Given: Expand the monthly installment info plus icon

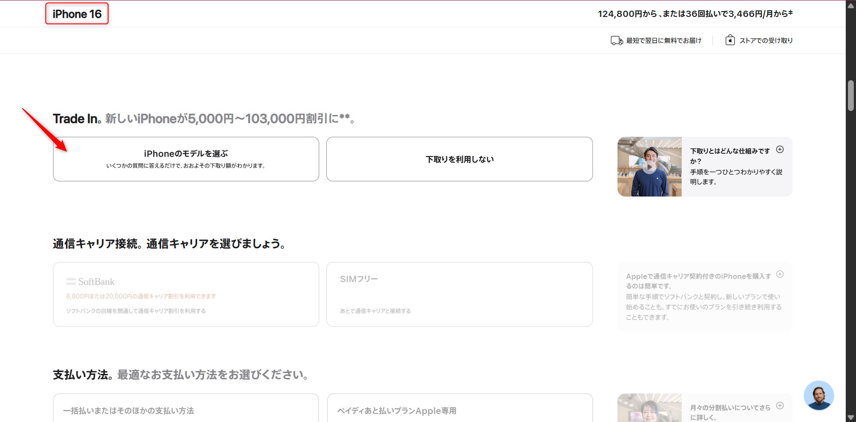Looking at the screenshot, I should click(780, 406).
